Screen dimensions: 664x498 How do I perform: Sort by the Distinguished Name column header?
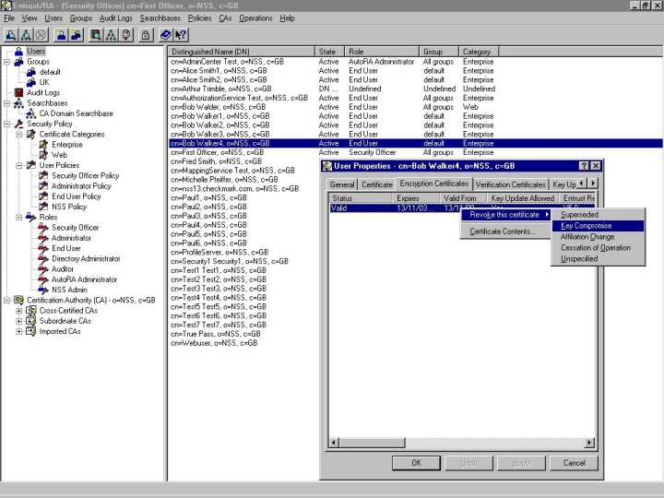coord(242,52)
